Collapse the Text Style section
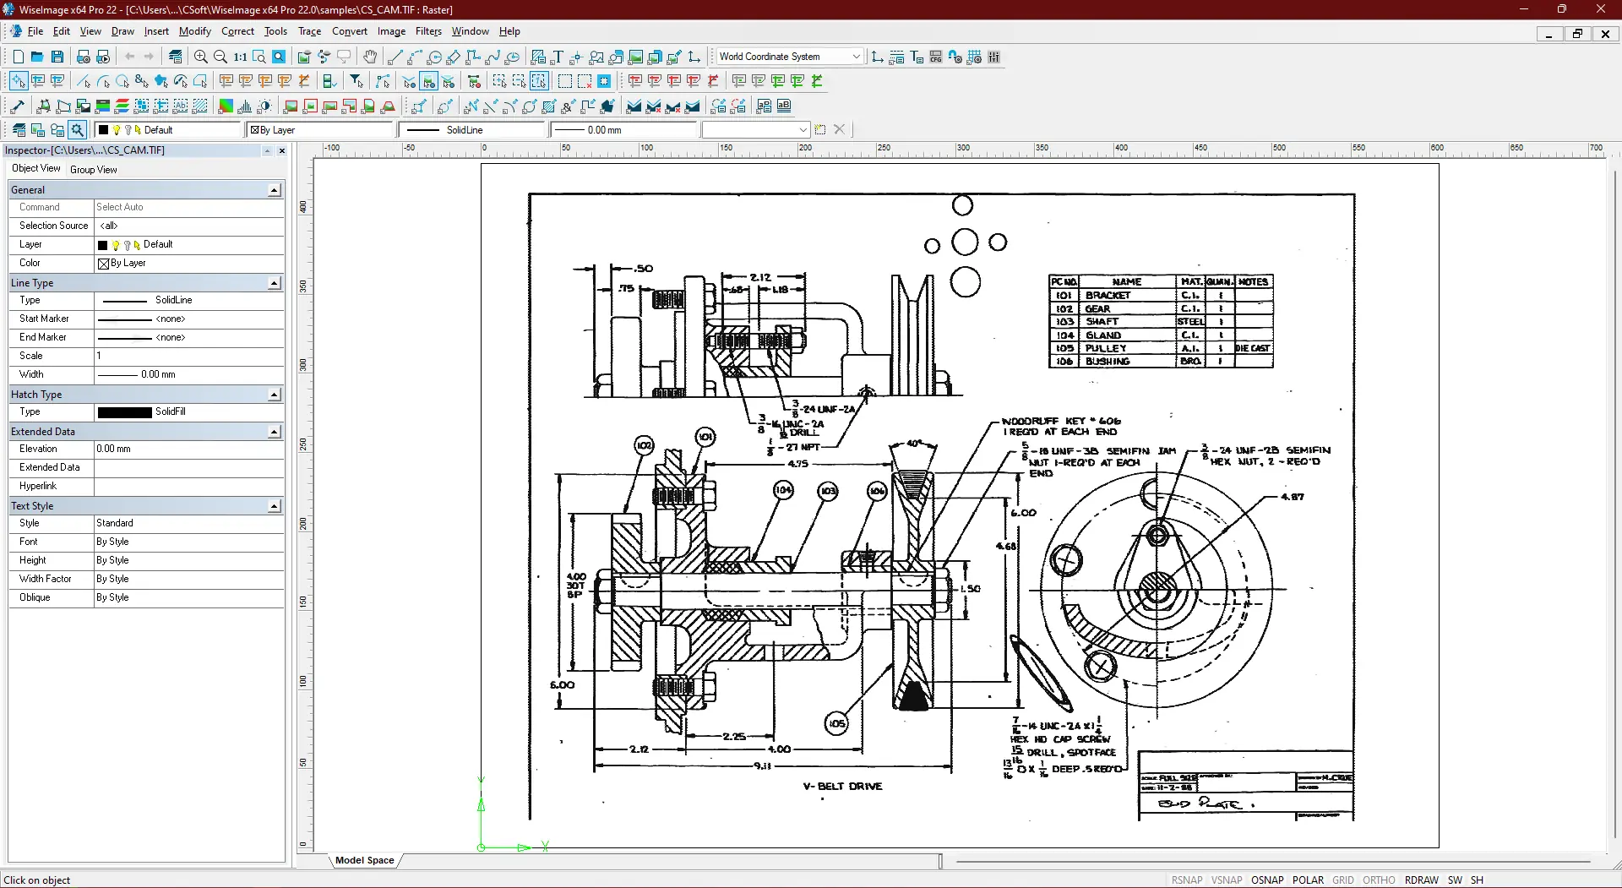1622x888 pixels. click(274, 506)
